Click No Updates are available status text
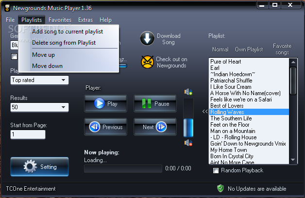This screenshot has height=198, width=305. (257, 189)
